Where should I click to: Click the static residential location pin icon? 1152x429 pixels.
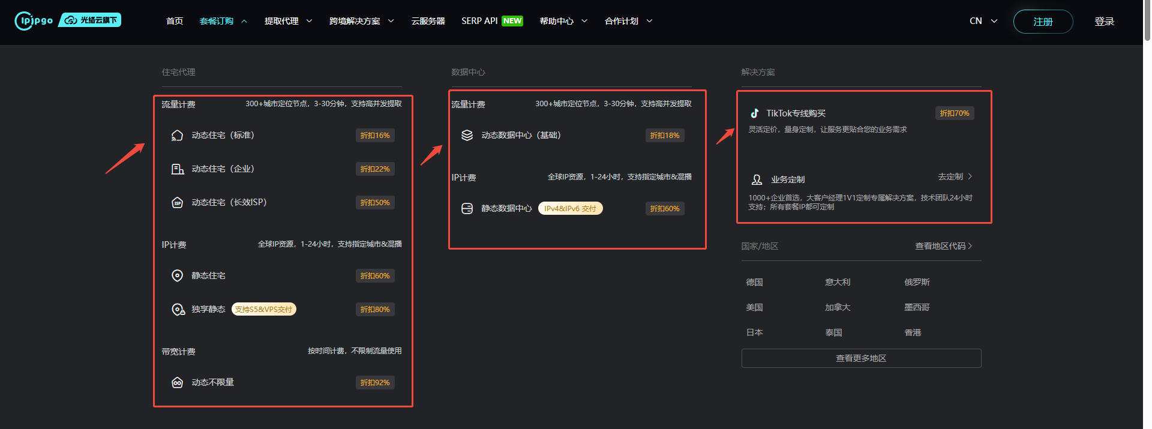tap(177, 276)
